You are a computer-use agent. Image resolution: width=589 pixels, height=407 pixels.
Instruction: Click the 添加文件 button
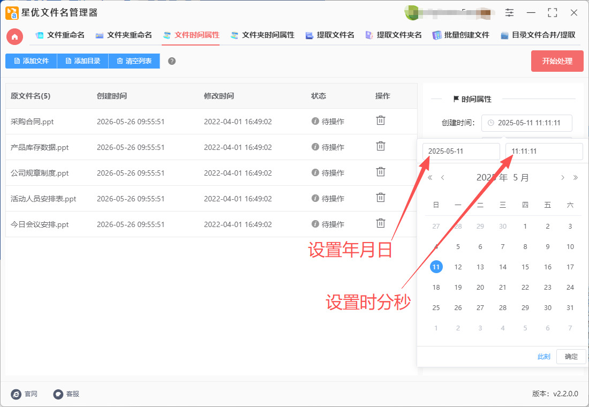click(31, 61)
